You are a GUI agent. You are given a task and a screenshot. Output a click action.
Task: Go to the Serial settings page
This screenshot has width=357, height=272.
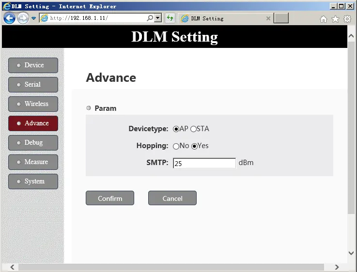click(x=33, y=85)
